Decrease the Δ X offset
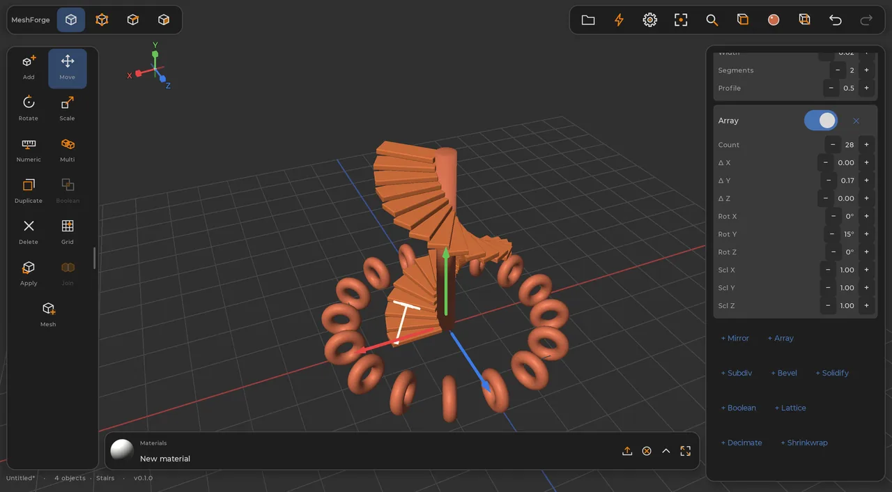The image size is (892, 492). [x=826, y=162]
